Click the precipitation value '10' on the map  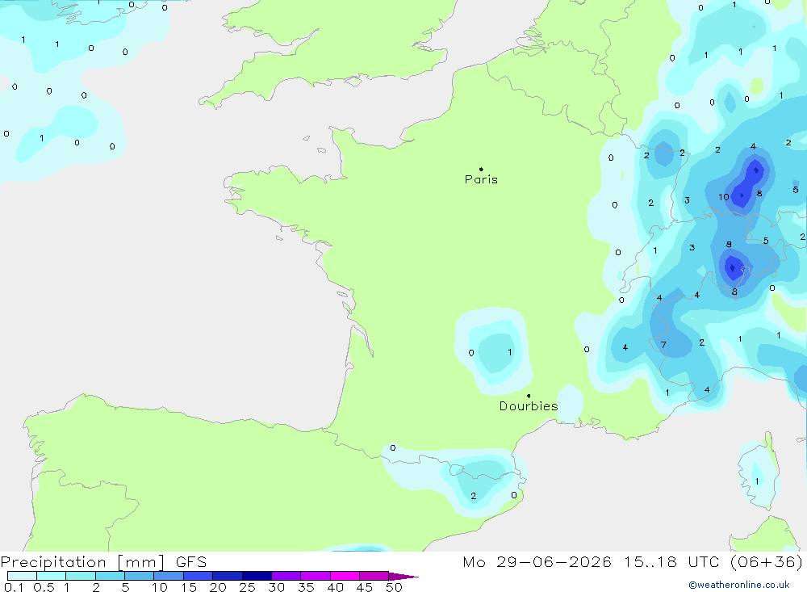pyautogui.click(x=724, y=197)
